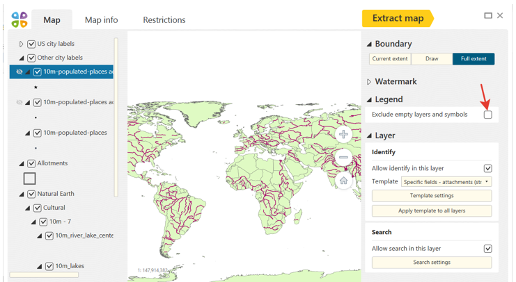Uncheck the US city labels checkbox
516x282 pixels.
pyautogui.click(x=31, y=44)
